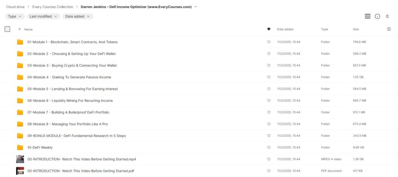This screenshot has height=177, width=398.
Task: Sort by favourite heart column header
Action: (269, 29)
